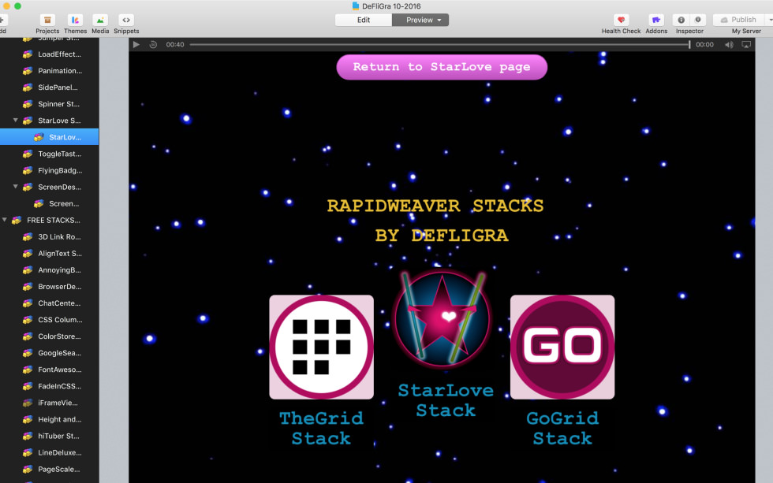Select the iFrameVie... page

pos(49,403)
